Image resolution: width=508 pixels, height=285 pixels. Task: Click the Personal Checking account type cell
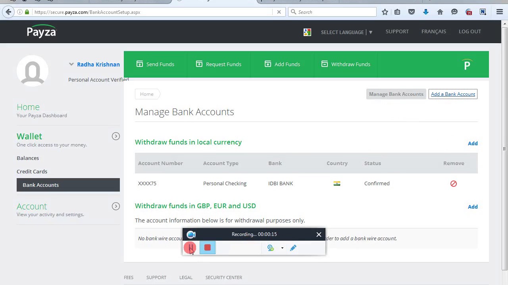pyautogui.click(x=225, y=183)
